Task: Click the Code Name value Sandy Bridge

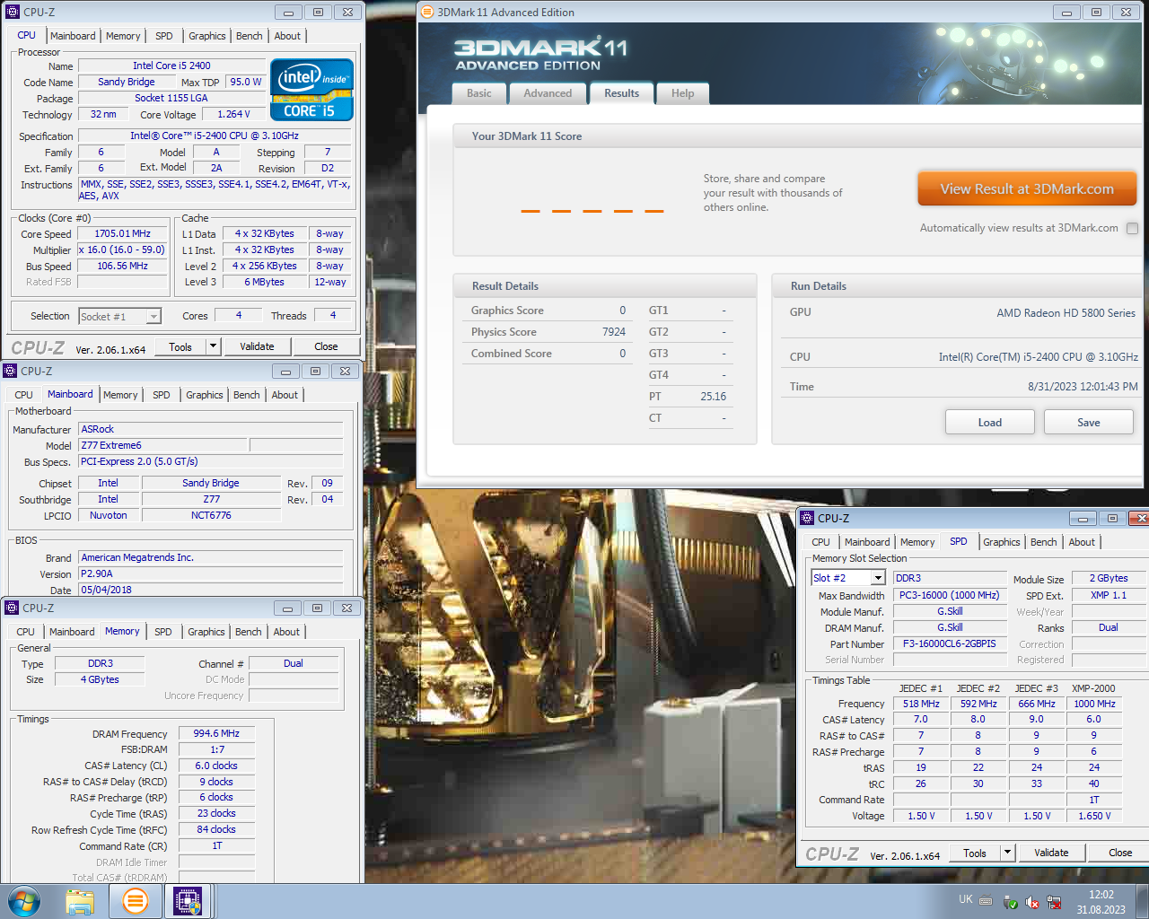Action: (127, 82)
